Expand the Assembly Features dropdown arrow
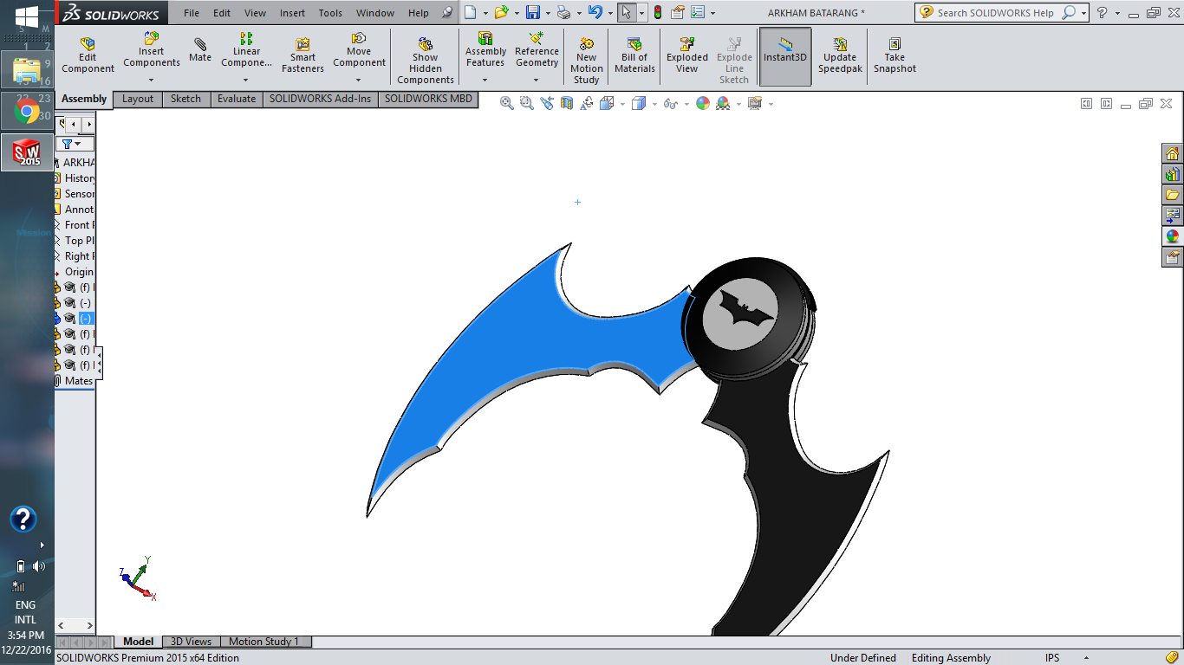The height and width of the screenshot is (665, 1184). [485, 81]
